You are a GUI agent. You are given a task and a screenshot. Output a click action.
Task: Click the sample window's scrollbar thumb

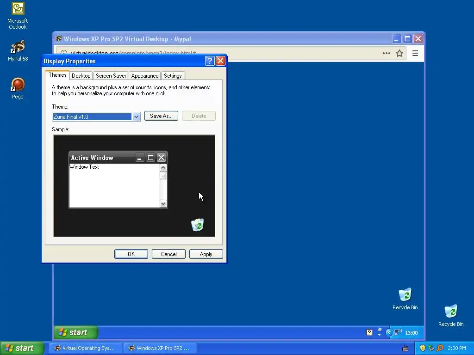[163, 175]
